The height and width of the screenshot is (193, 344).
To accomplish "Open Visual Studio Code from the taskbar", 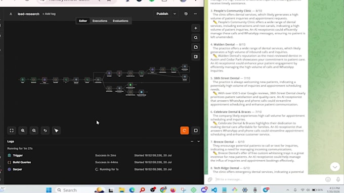I will tap(214, 190).
